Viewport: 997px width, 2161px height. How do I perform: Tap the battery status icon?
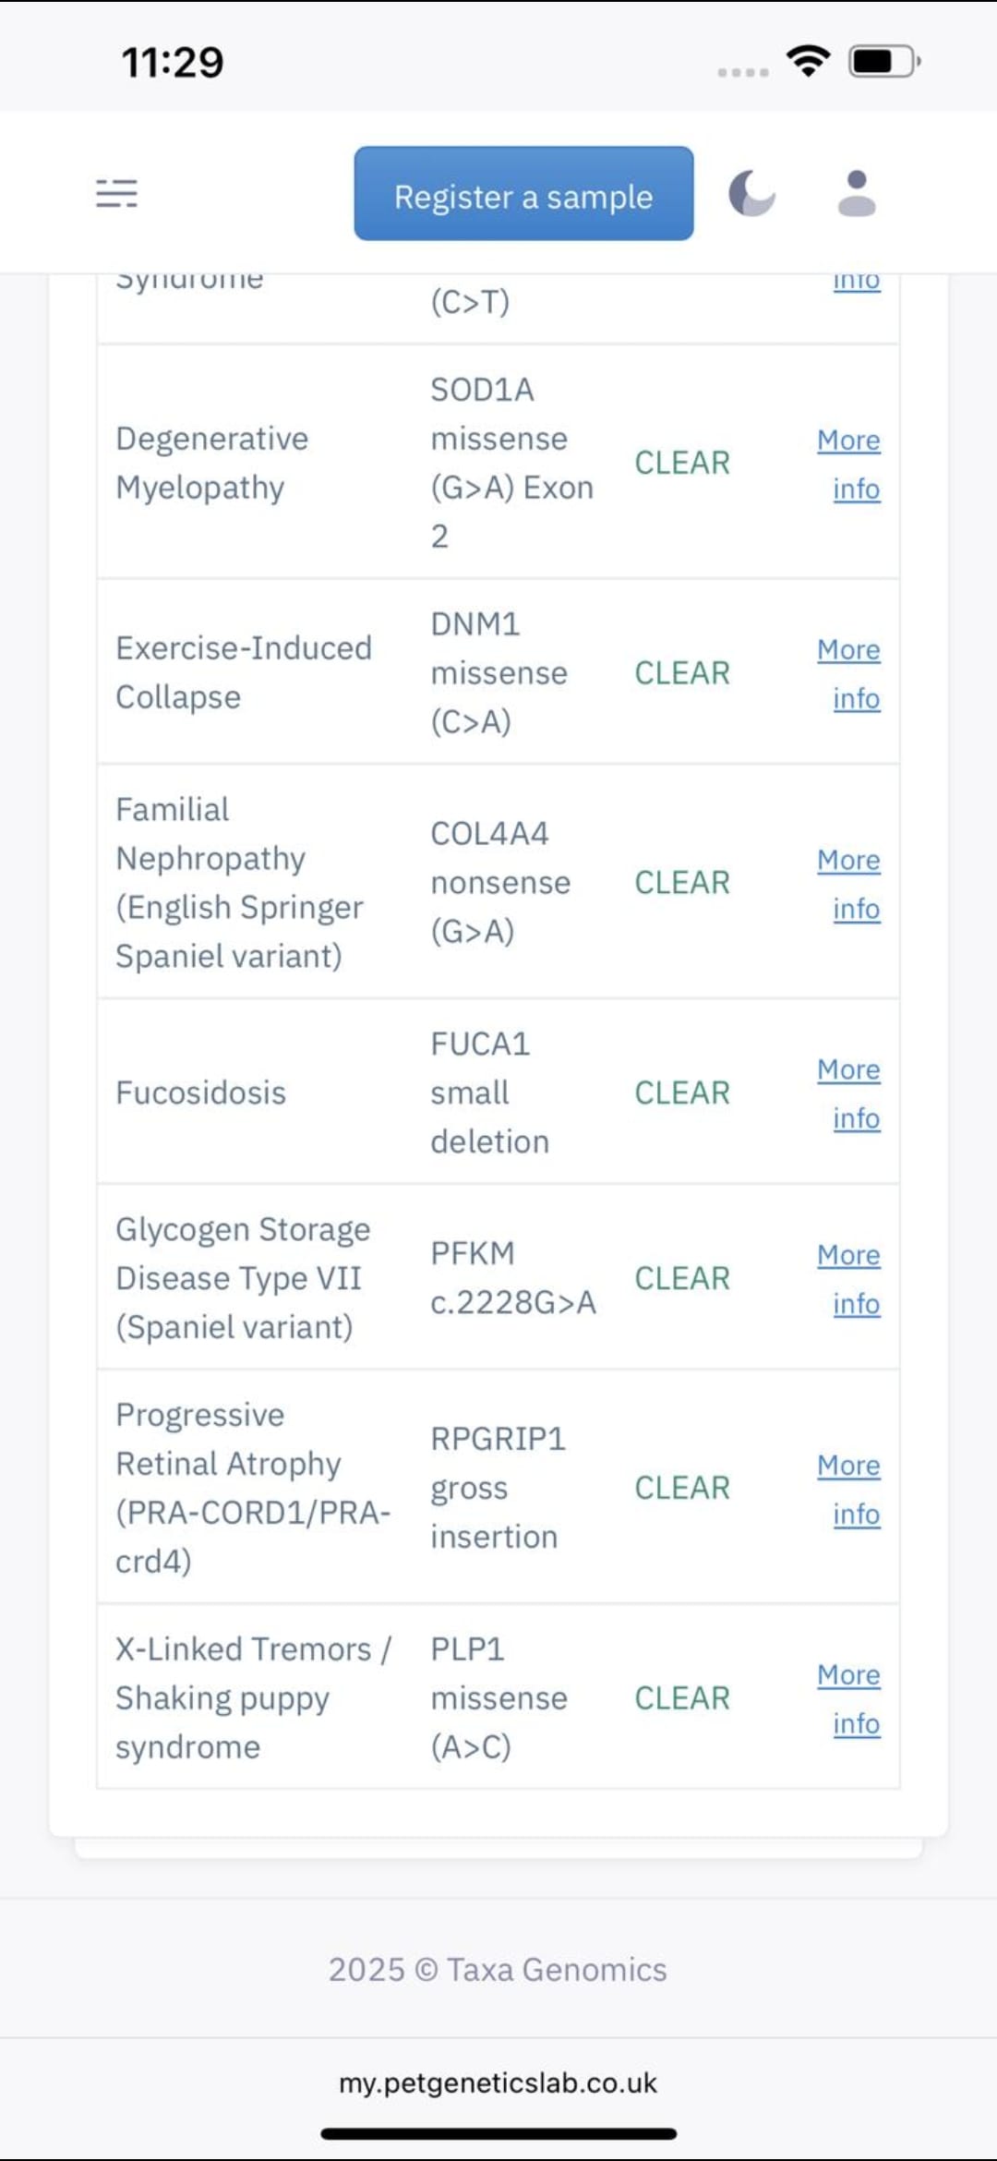tap(883, 62)
